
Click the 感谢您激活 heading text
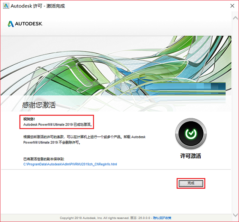39,105
